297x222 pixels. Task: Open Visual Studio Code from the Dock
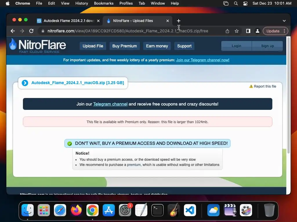[x=190, y=210]
